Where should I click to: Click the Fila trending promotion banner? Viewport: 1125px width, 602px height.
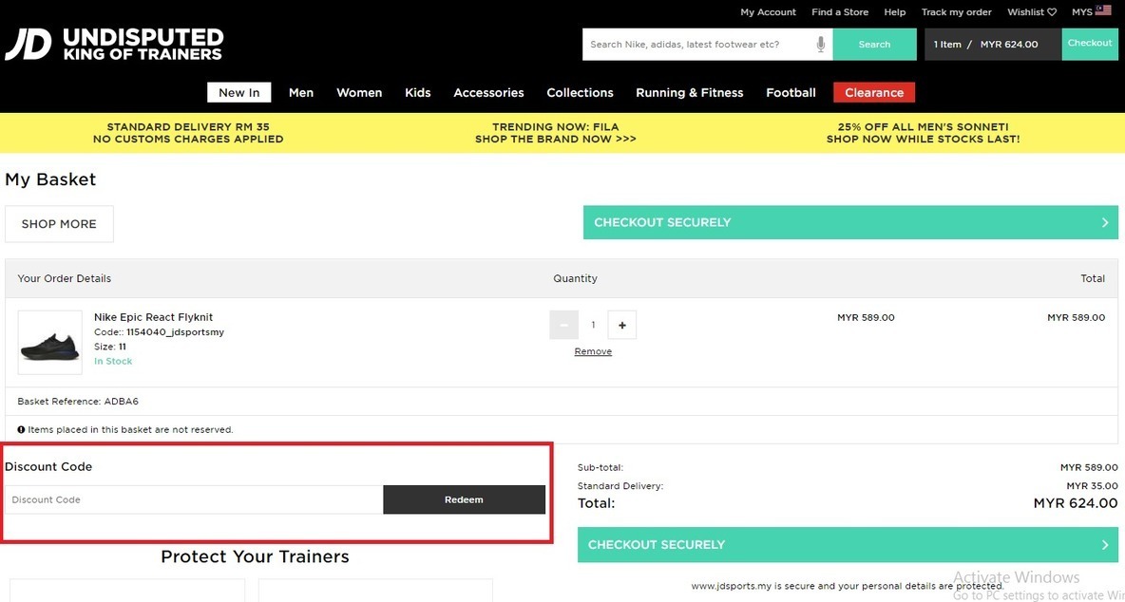click(x=556, y=133)
